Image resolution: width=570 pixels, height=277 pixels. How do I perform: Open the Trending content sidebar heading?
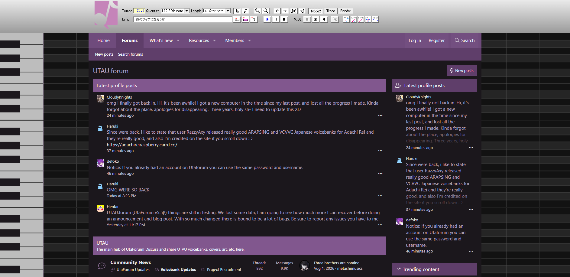(421, 269)
